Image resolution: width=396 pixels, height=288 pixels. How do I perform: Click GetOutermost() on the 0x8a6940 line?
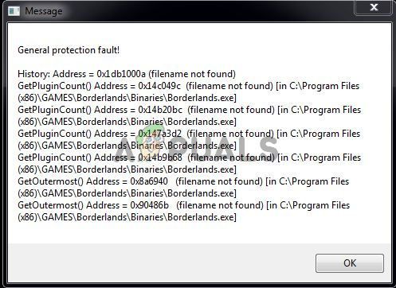point(50,181)
